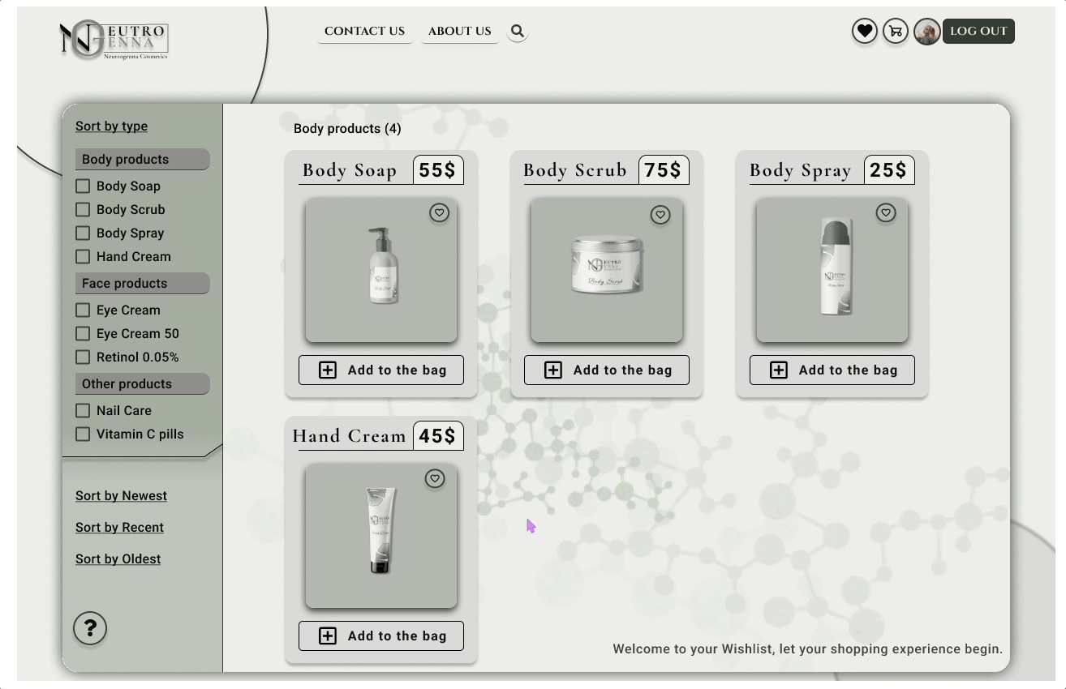Add Body Spray to wishlist with heart
The height and width of the screenshot is (689, 1066).
click(x=886, y=212)
